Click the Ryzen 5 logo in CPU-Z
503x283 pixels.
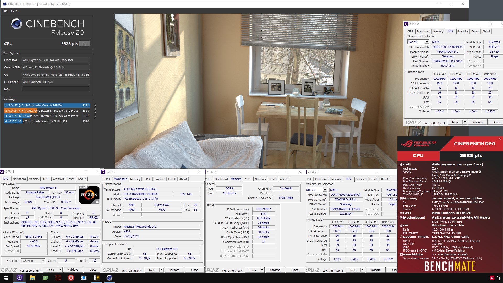(x=89, y=194)
